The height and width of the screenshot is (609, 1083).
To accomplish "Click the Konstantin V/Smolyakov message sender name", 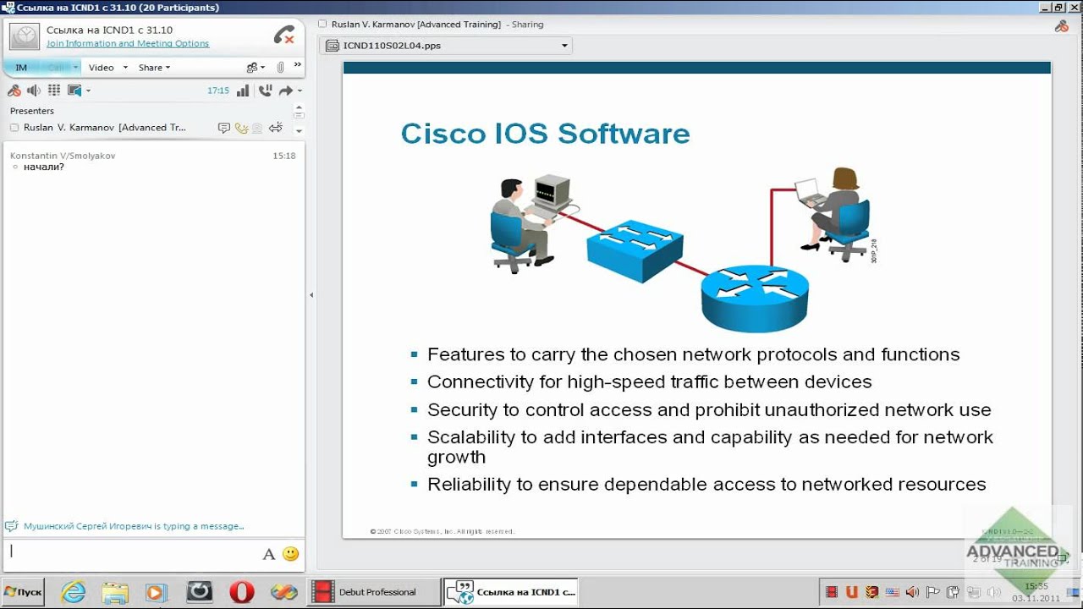I will coord(63,156).
